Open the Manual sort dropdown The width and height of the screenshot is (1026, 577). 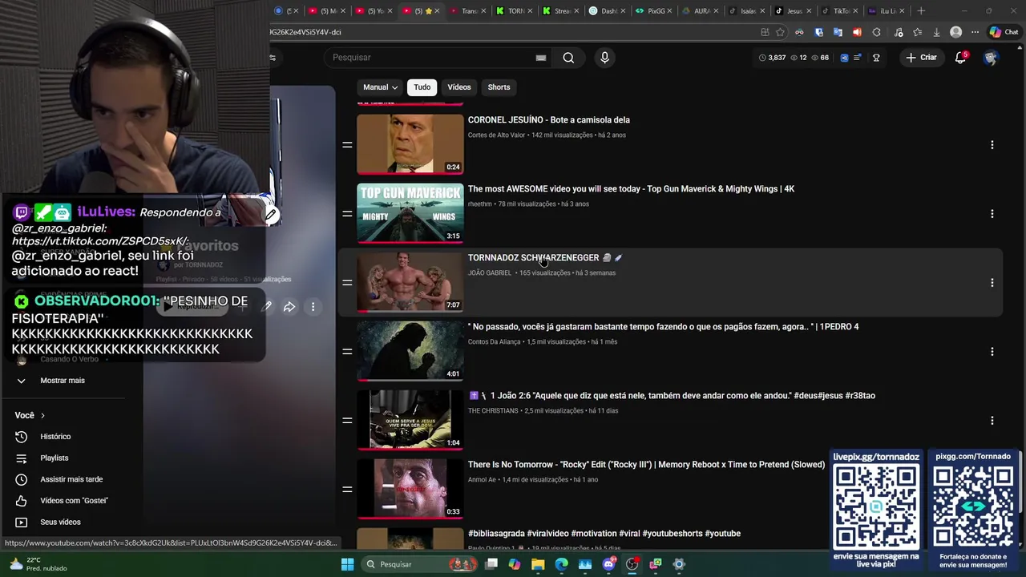380,87
